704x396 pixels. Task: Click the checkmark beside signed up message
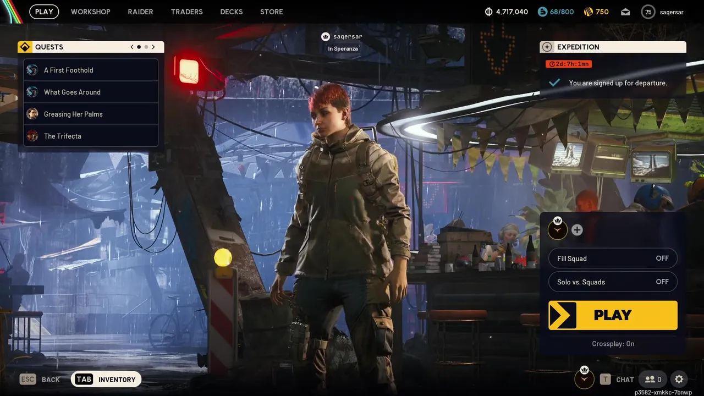click(554, 82)
